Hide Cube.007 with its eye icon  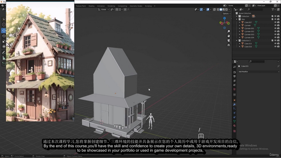coord(275,22)
